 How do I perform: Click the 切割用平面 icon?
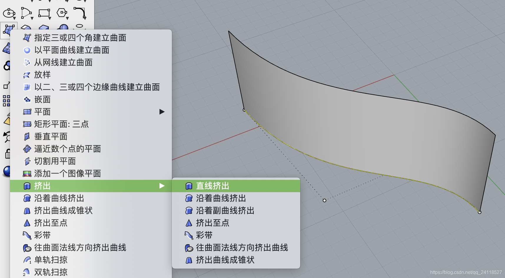coord(27,161)
